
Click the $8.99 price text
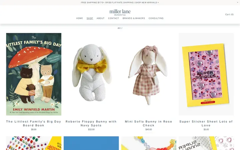pyautogui.click(x=34, y=129)
